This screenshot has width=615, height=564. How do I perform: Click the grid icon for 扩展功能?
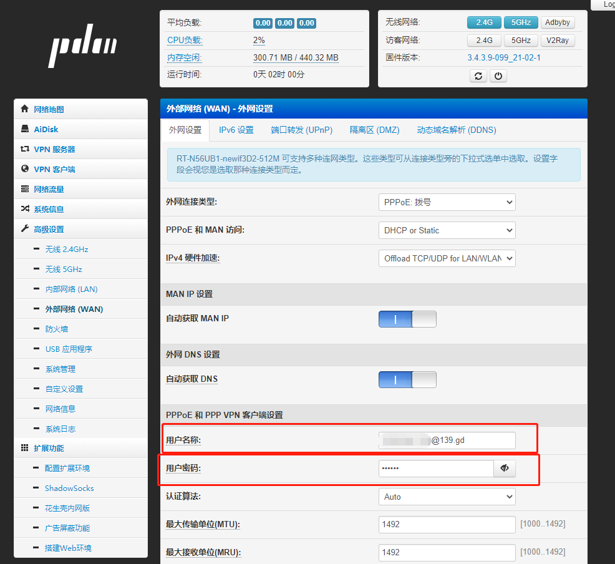click(25, 448)
